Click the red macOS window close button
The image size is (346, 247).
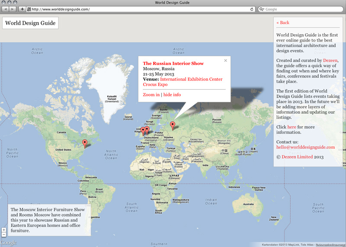coord(4,3)
